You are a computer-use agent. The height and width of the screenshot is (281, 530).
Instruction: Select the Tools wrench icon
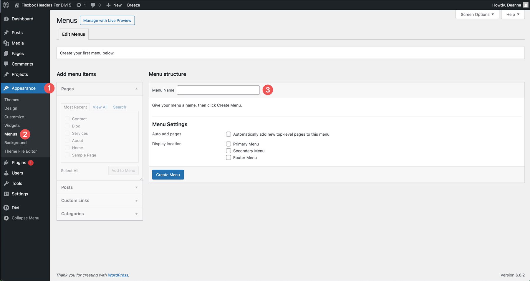6,183
